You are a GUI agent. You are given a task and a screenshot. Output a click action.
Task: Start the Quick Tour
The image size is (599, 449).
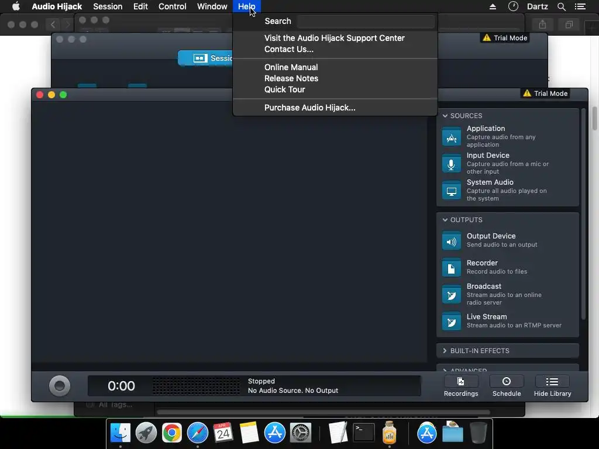285,89
